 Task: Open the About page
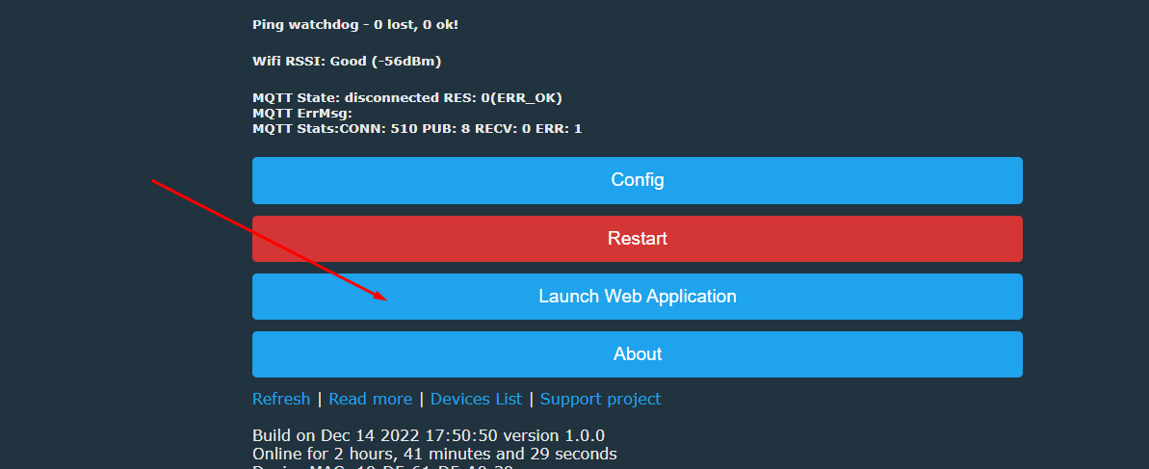[x=637, y=354]
